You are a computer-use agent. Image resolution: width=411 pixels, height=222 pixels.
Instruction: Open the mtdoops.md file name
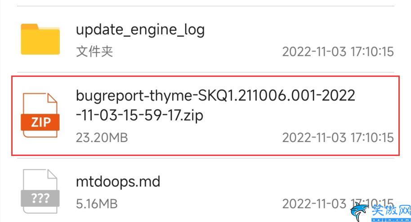point(118,182)
